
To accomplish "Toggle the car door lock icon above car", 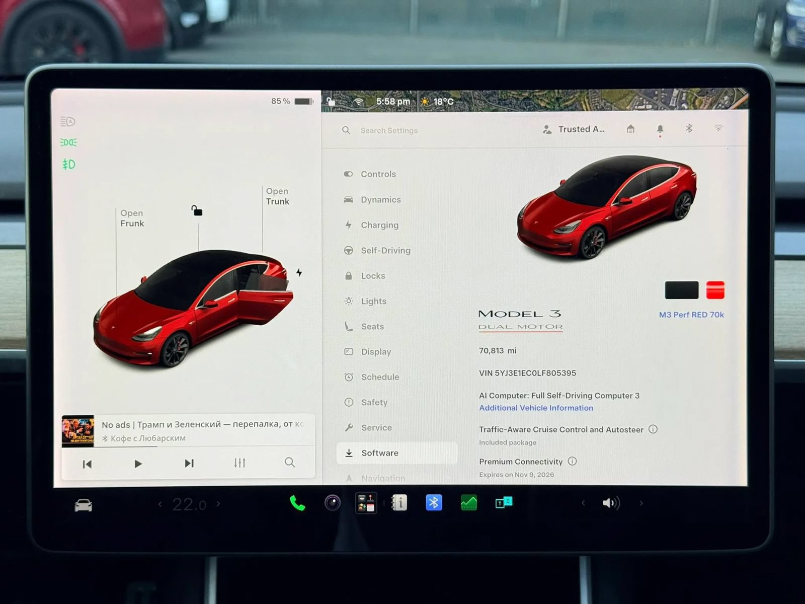I will [x=197, y=210].
